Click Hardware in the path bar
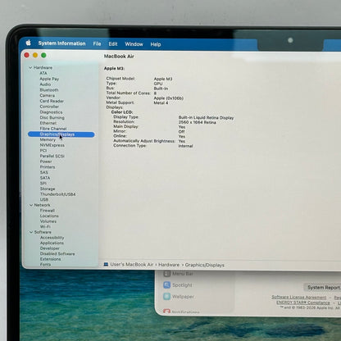This screenshot has width=341, height=341. pos(169,265)
